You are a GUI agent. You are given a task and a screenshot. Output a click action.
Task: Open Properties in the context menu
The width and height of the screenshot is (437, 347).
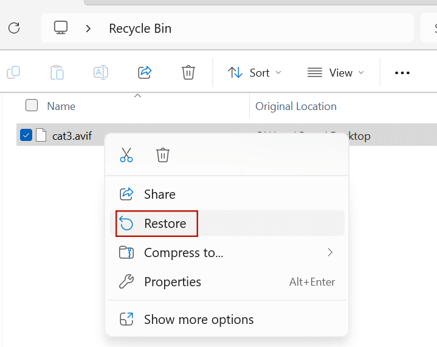pos(227,282)
